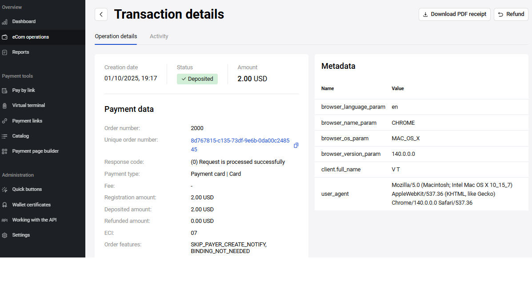Image resolution: width=532 pixels, height=293 pixels.
Task: Copy the unique order number
Action: click(x=296, y=145)
